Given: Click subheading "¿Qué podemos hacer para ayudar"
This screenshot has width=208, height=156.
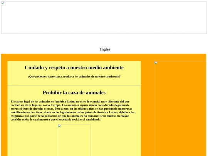Looking at the screenshot, I should [74, 77].
